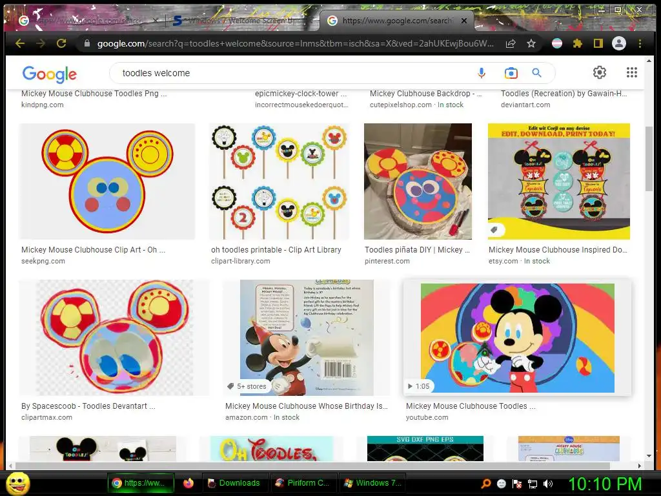Open the Windows 7... taskbar window
The width and height of the screenshot is (661, 496).
[x=372, y=483]
